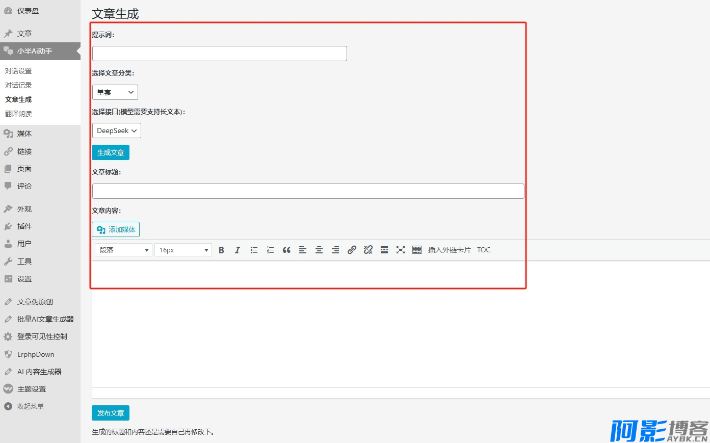710x443 pixels.
Task: Center align the text
Action: [x=319, y=250]
